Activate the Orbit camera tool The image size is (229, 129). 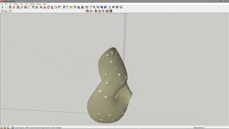[x=87, y=7]
